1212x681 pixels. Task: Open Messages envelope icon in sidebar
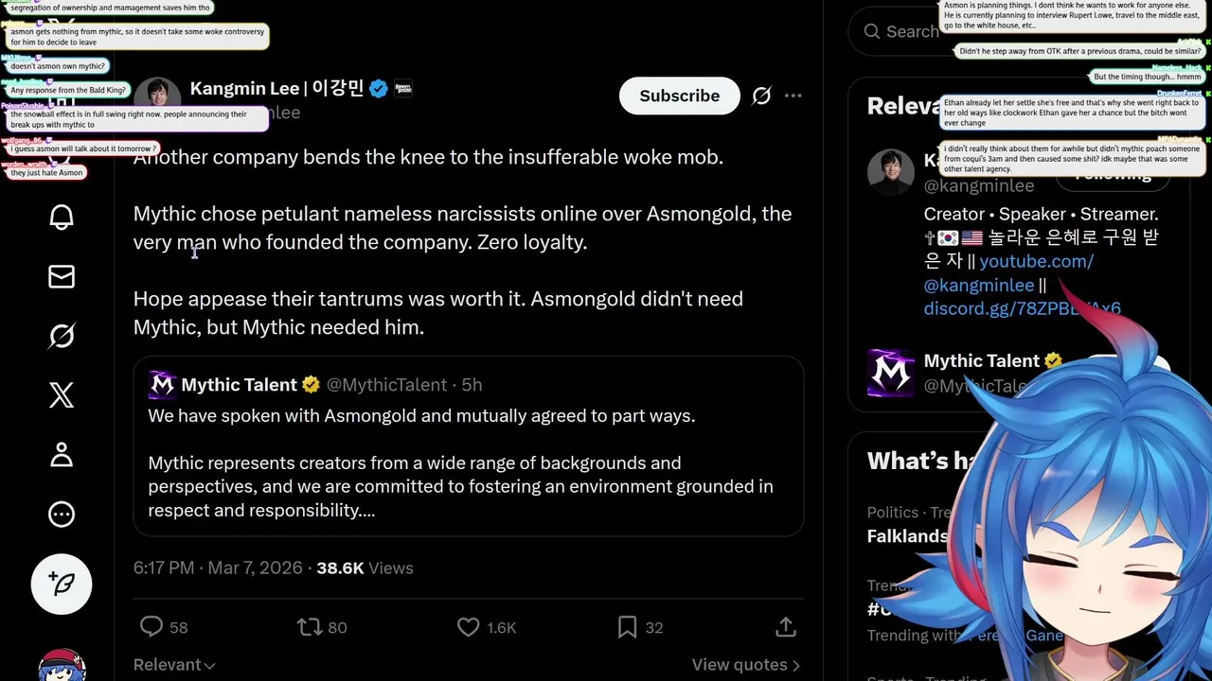tap(62, 276)
